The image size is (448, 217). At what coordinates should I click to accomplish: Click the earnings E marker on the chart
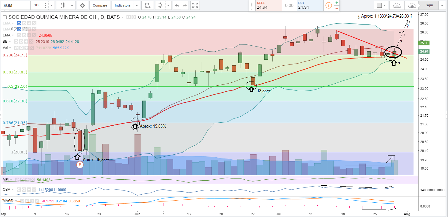(80, 165)
